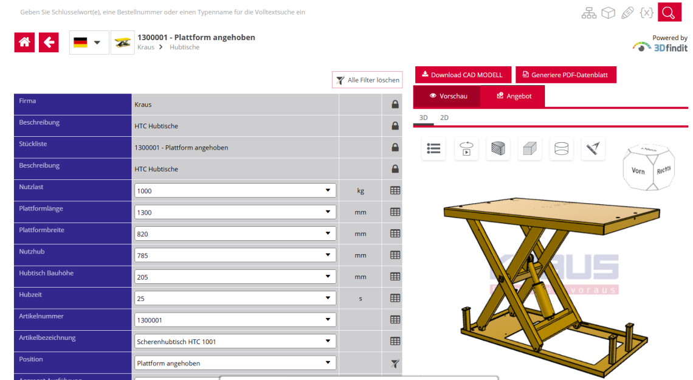Open the Nutzlast dropdown showing 1000
The image size is (693, 380).
(x=235, y=191)
